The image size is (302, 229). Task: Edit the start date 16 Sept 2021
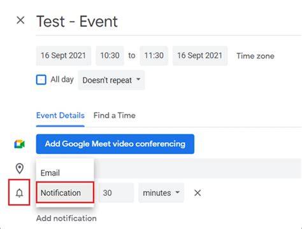tap(63, 55)
